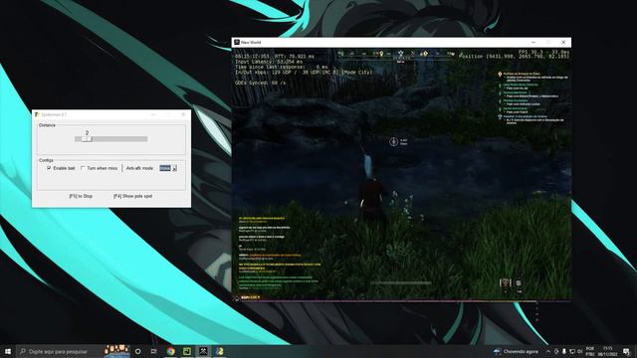
Task: Switch to the fishing bot app in the taskbar
Action: pos(219,351)
